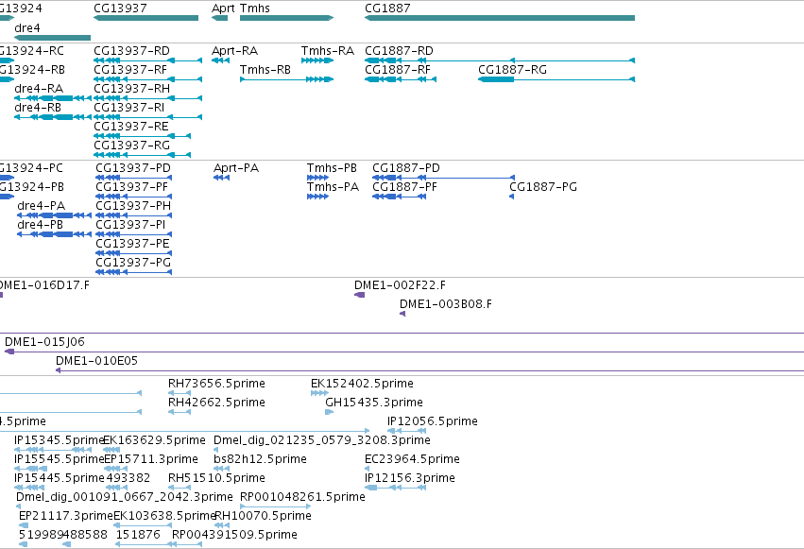Click feature 493382
804x549 pixels.
[117, 488]
